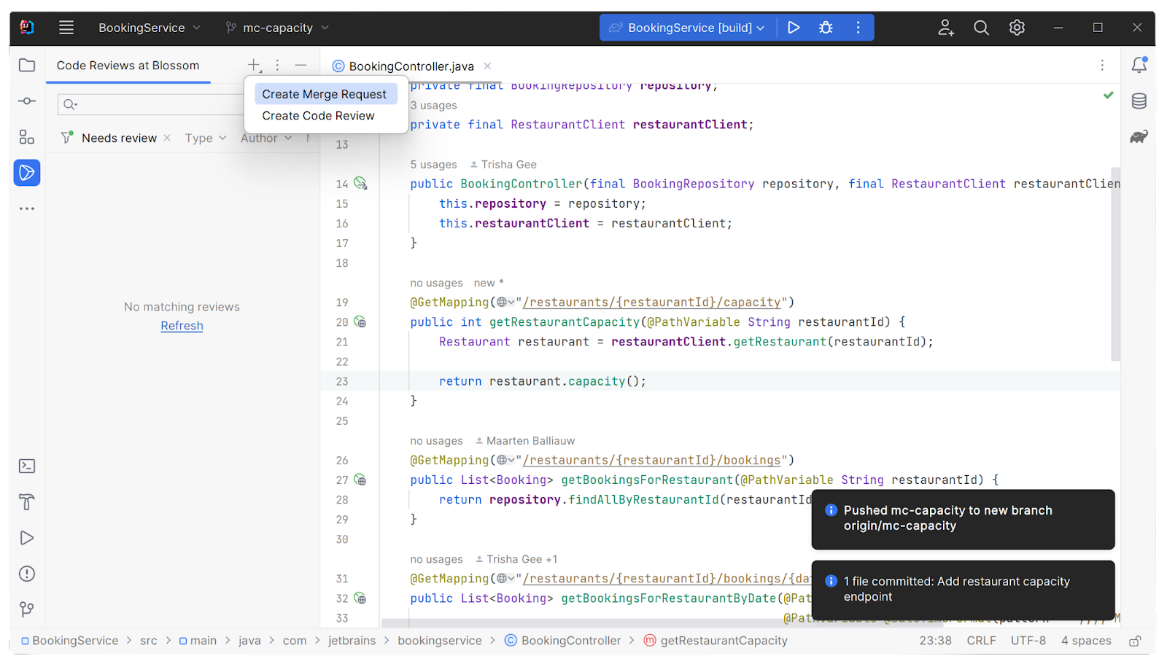Show more tool windows ellipsis
1167x664 pixels.
tap(27, 208)
